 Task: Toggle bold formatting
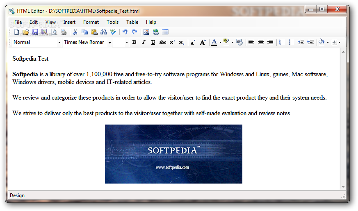click(x=134, y=42)
